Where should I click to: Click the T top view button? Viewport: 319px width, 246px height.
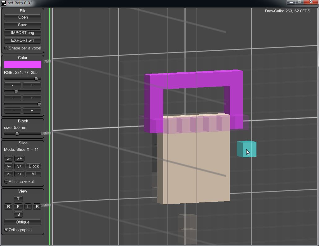click(x=18, y=199)
